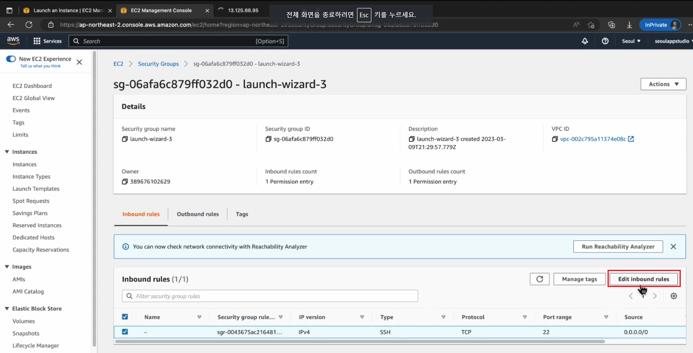Click the notifications bell icon
Screen dimensions: 693x353
pos(585,41)
